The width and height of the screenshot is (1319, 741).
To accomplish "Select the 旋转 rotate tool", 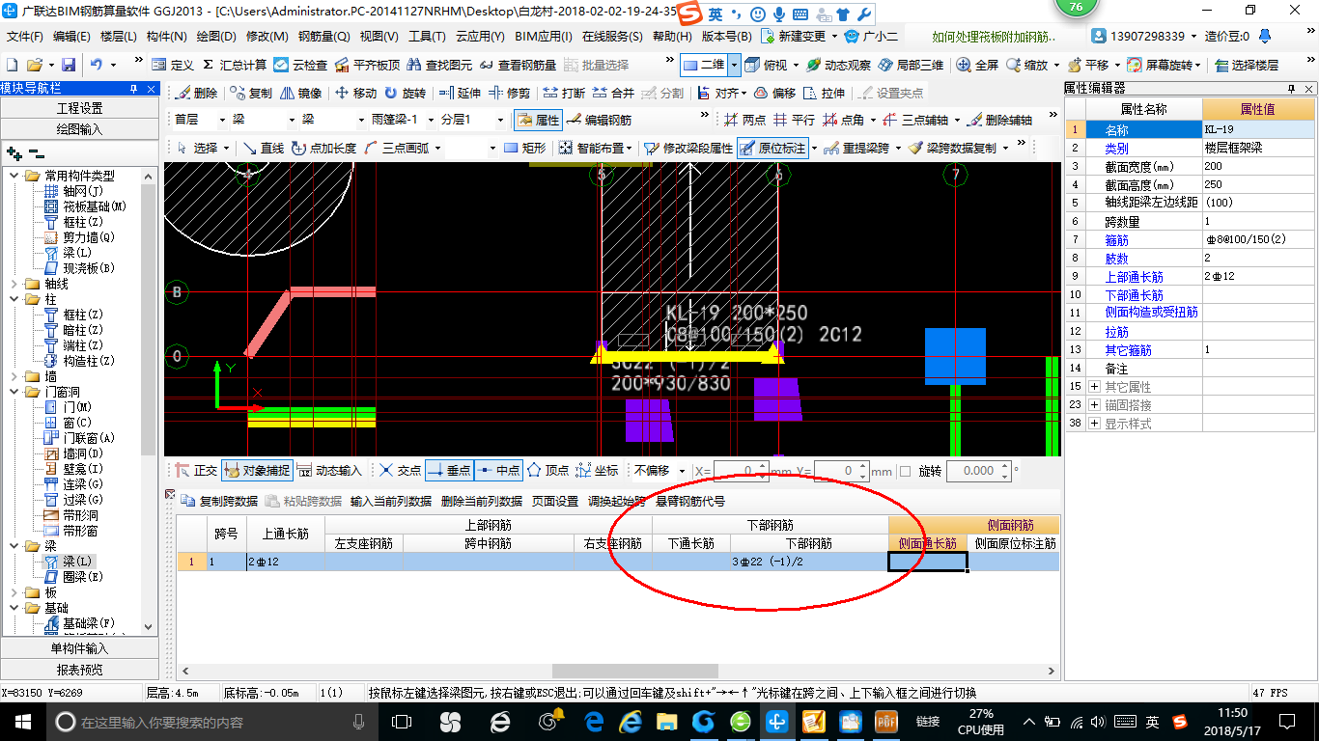I will click(x=405, y=93).
